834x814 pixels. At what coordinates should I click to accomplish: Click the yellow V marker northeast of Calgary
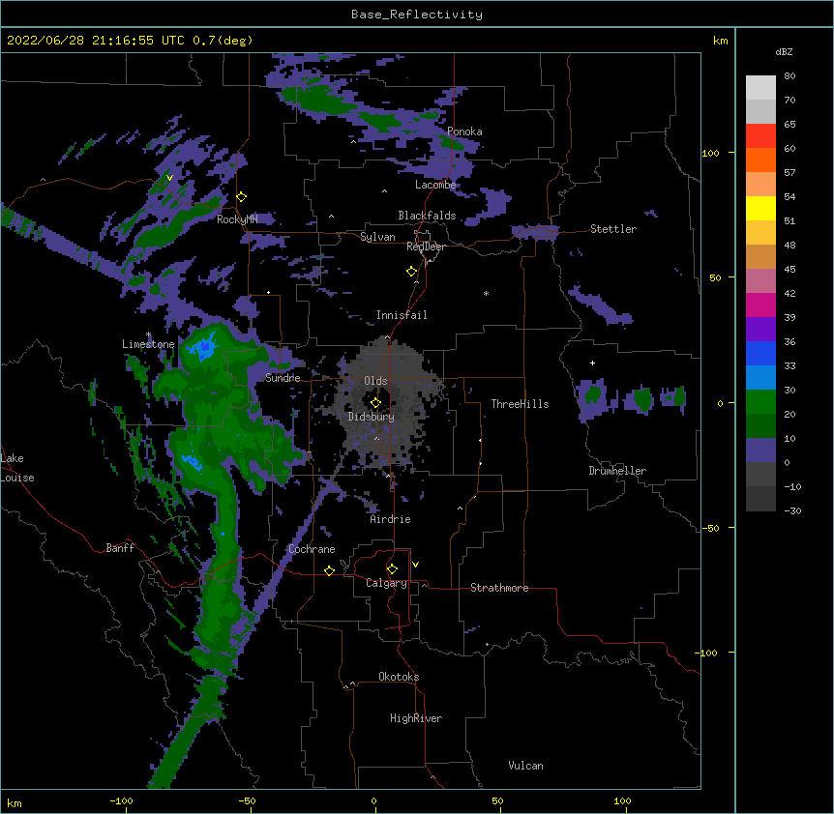tap(415, 565)
